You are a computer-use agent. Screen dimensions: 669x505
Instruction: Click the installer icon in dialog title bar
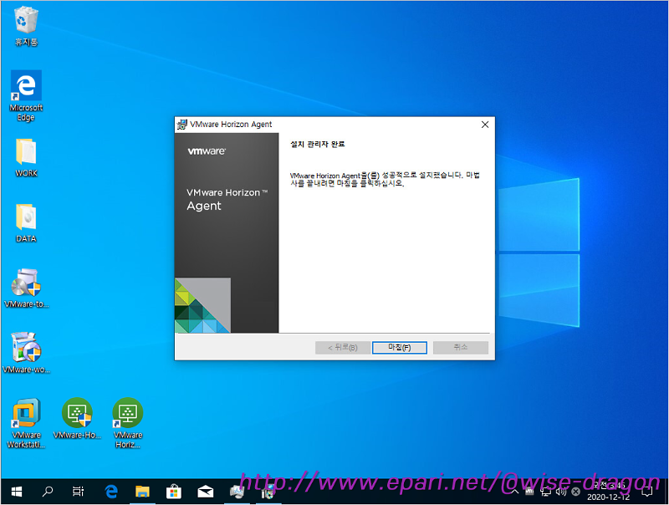click(x=182, y=125)
